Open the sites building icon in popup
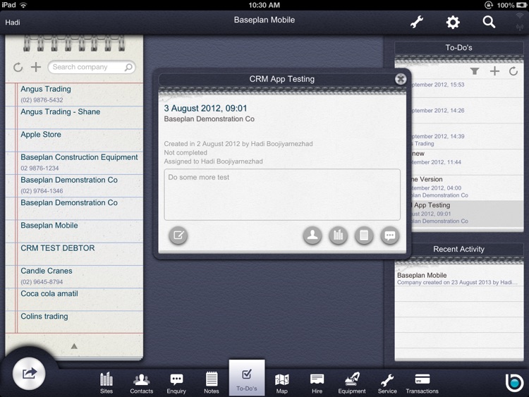The width and height of the screenshot is (529, 397). pos(338,235)
